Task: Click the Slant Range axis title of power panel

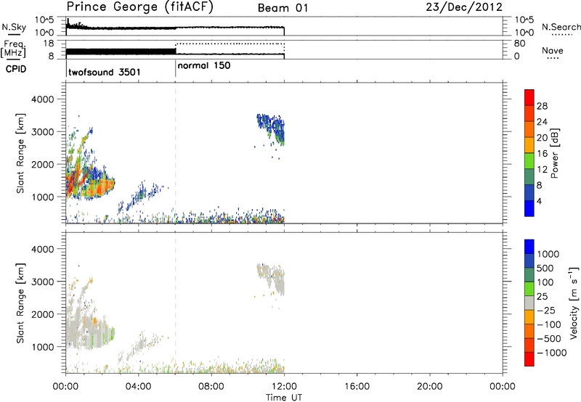Action: pyautogui.click(x=20, y=153)
